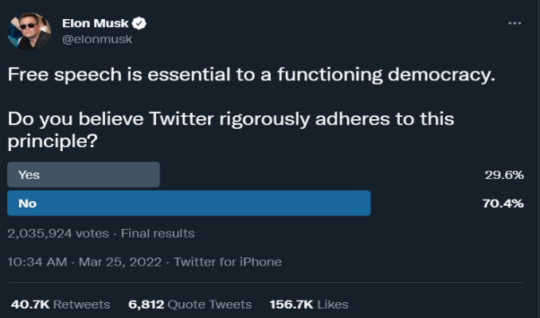
Task: Open the three-dot more options menu
Action: coord(515,23)
